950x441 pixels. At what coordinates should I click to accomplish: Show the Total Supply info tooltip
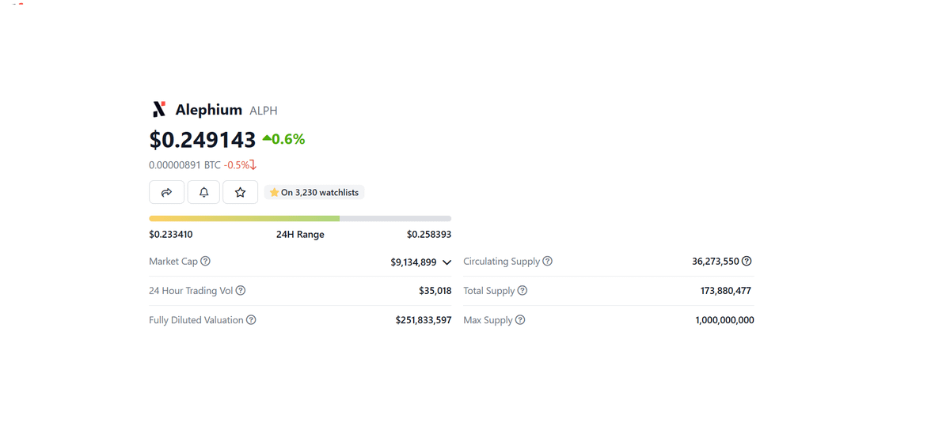pyautogui.click(x=522, y=291)
